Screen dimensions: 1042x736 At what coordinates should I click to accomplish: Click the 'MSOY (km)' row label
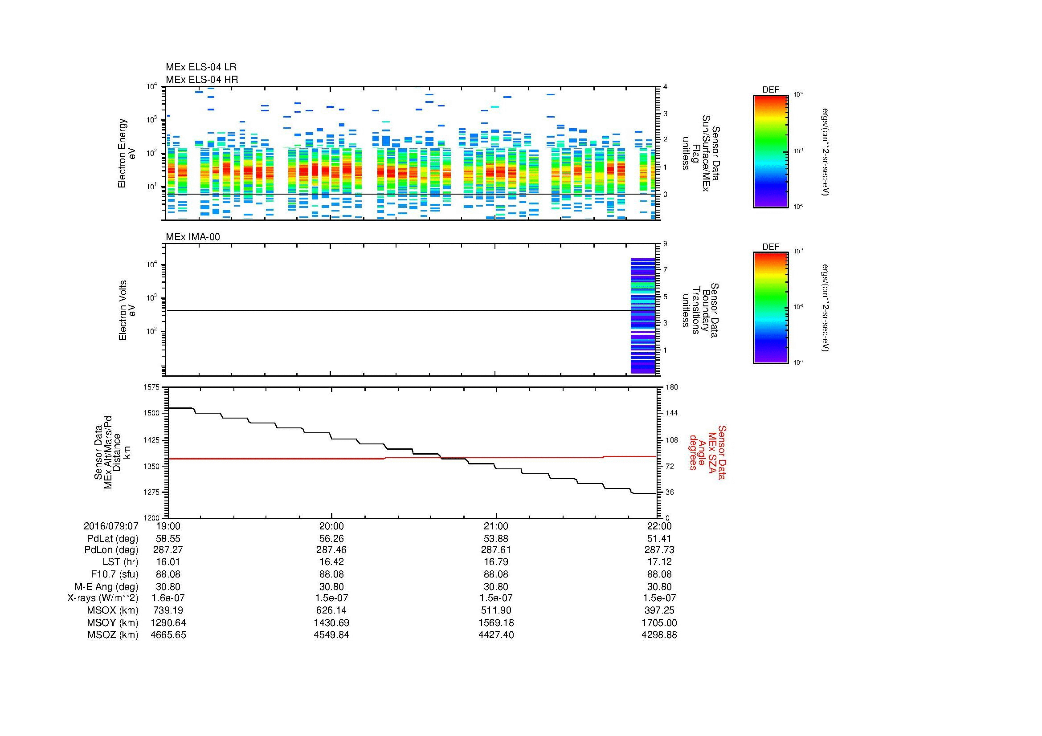coord(113,622)
